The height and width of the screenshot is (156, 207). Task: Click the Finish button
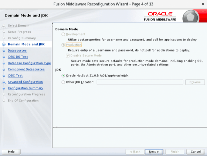coord(175,152)
